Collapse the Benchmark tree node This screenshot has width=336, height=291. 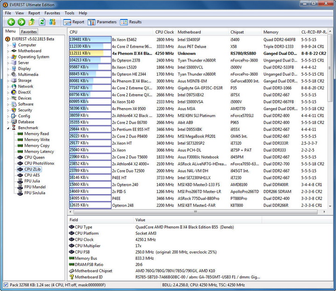8,128
